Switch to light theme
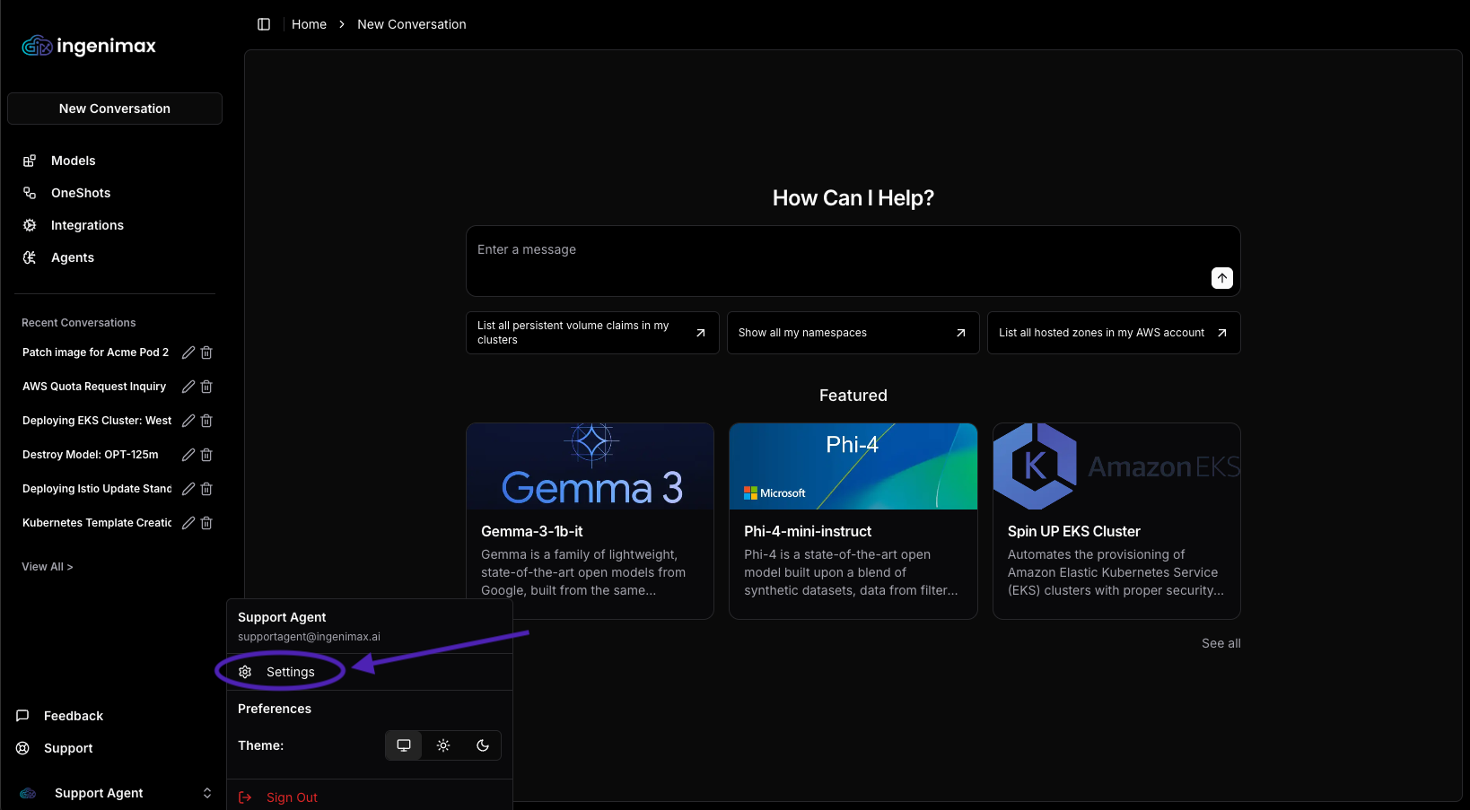This screenshot has height=810, width=1470. coord(443,745)
